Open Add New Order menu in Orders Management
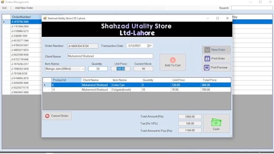Image resolution: width=274 pixels, height=154 pixels. (x=24, y=8)
